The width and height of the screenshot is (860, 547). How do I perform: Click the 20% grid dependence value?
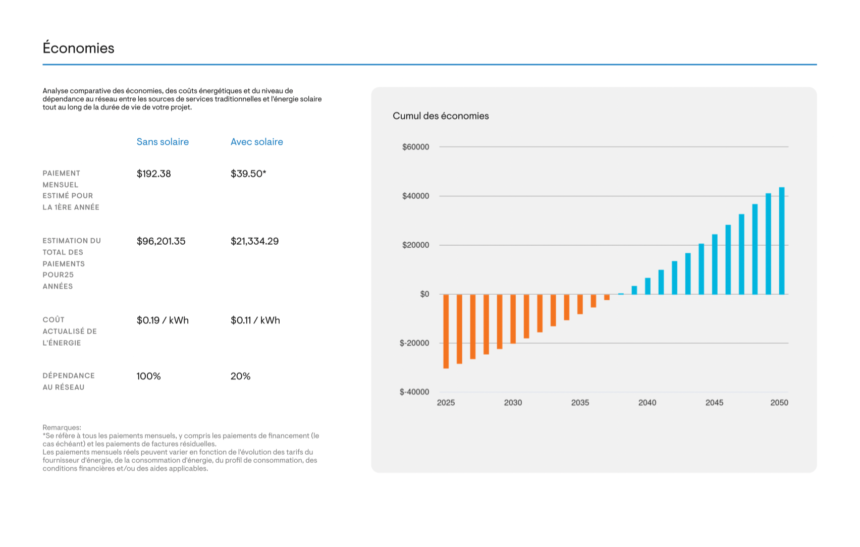(x=240, y=376)
